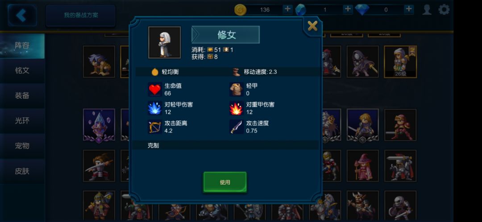The height and width of the screenshot is (222, 482).
Task: Open the 皮肤 skins tab
Action: 22,171
